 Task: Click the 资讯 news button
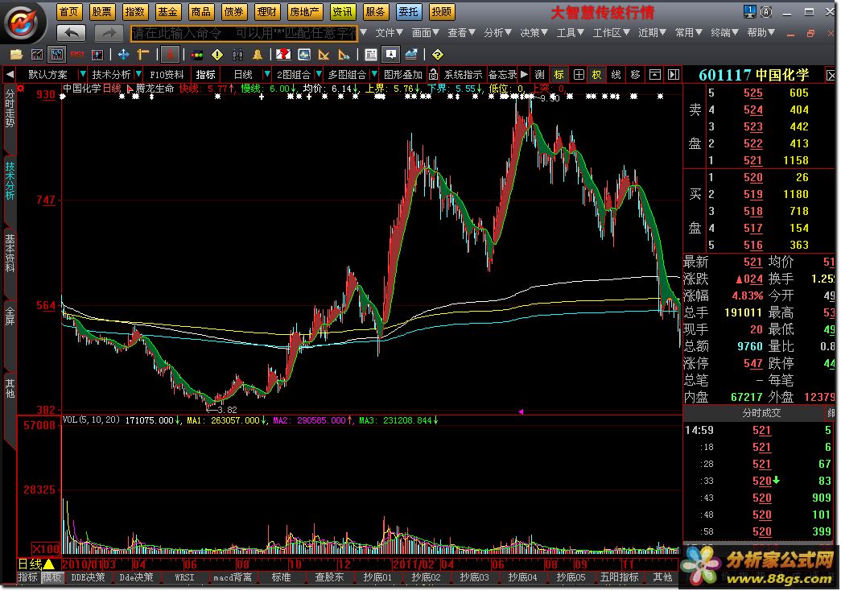(342, 11)
